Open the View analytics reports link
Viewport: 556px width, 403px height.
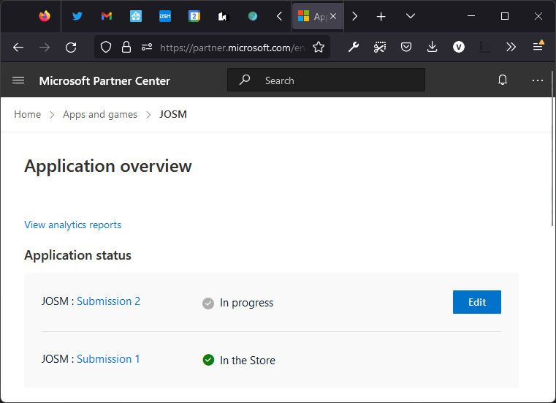[73, 225]
